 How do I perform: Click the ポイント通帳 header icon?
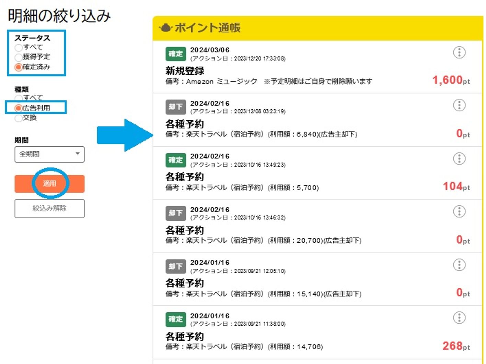(x=165, y=27)
